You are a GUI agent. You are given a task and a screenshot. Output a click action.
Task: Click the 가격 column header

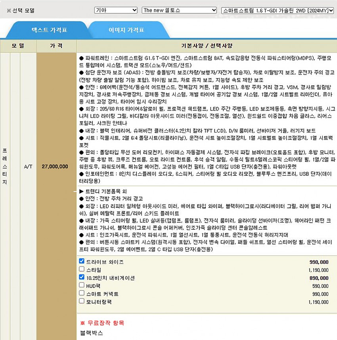[56, 46]
